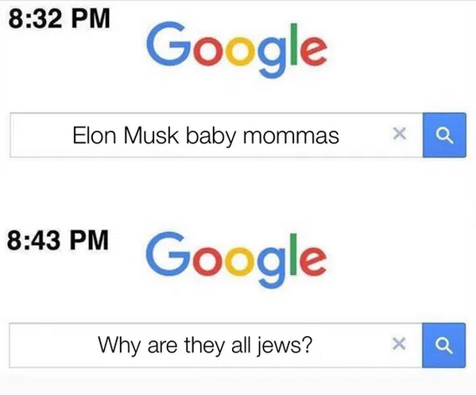The width and height of the screenshot is (476, 395).
Task: Click the yellow letter o in the lower logo
Action: click(x=239, y=262)
